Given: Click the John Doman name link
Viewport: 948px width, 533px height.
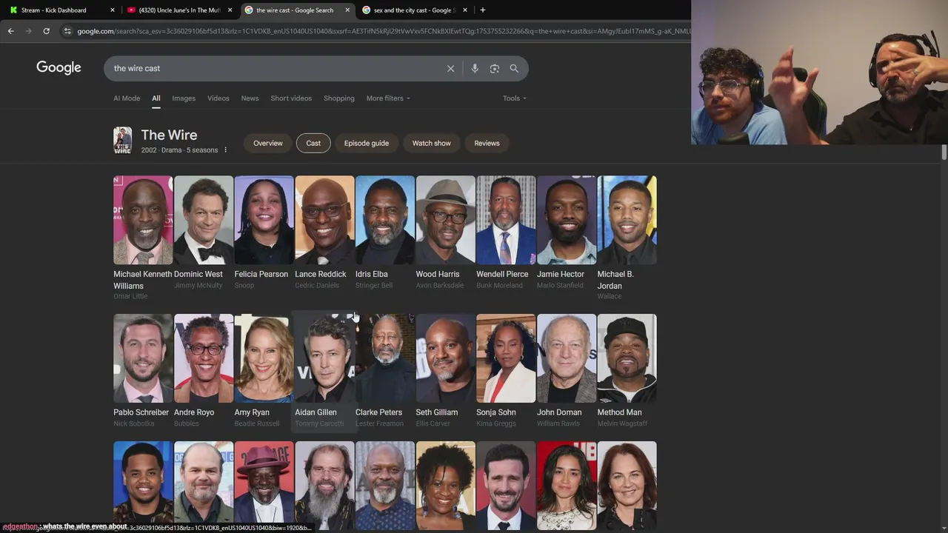Looking at the screenshot, I should pyautogui.click(x=559, y=412).
